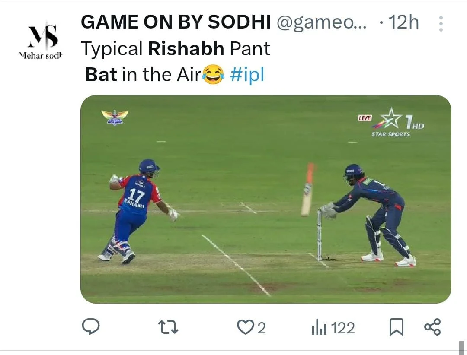Click the team logo at image top-left
The height and width of the screenshot is (355, 467).
click(115, 117)
